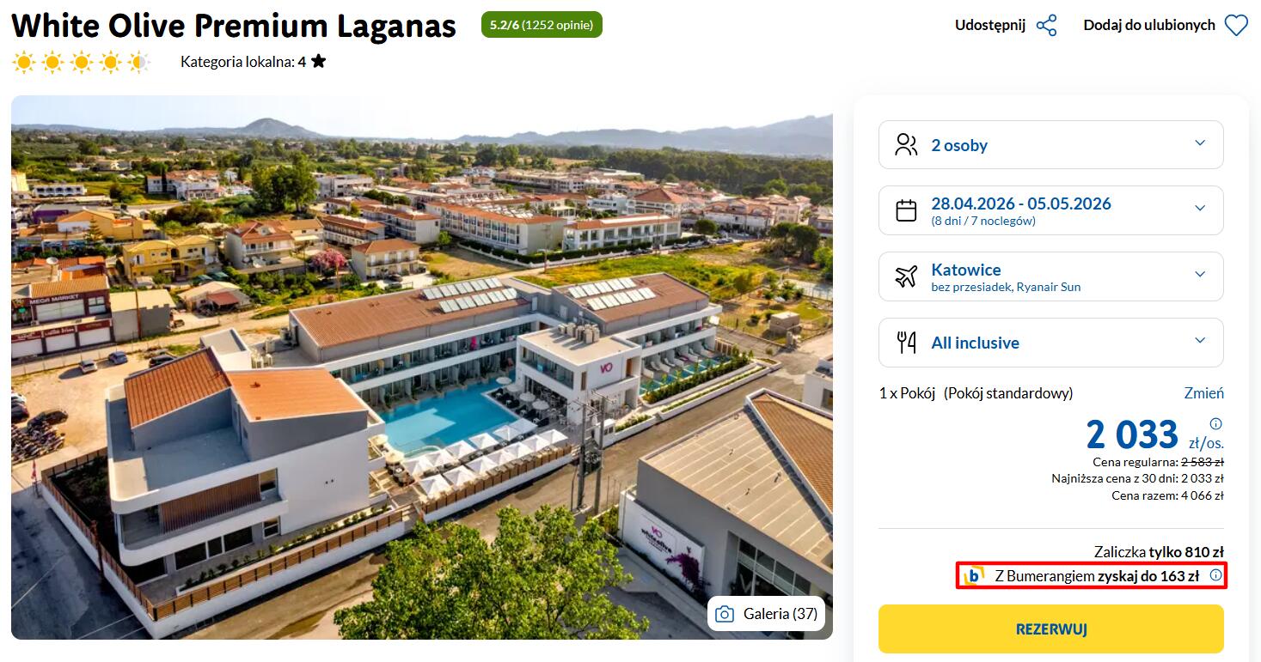Click the guests people icon
This screenshot has width=1261, height=662.
pos(906,144)
